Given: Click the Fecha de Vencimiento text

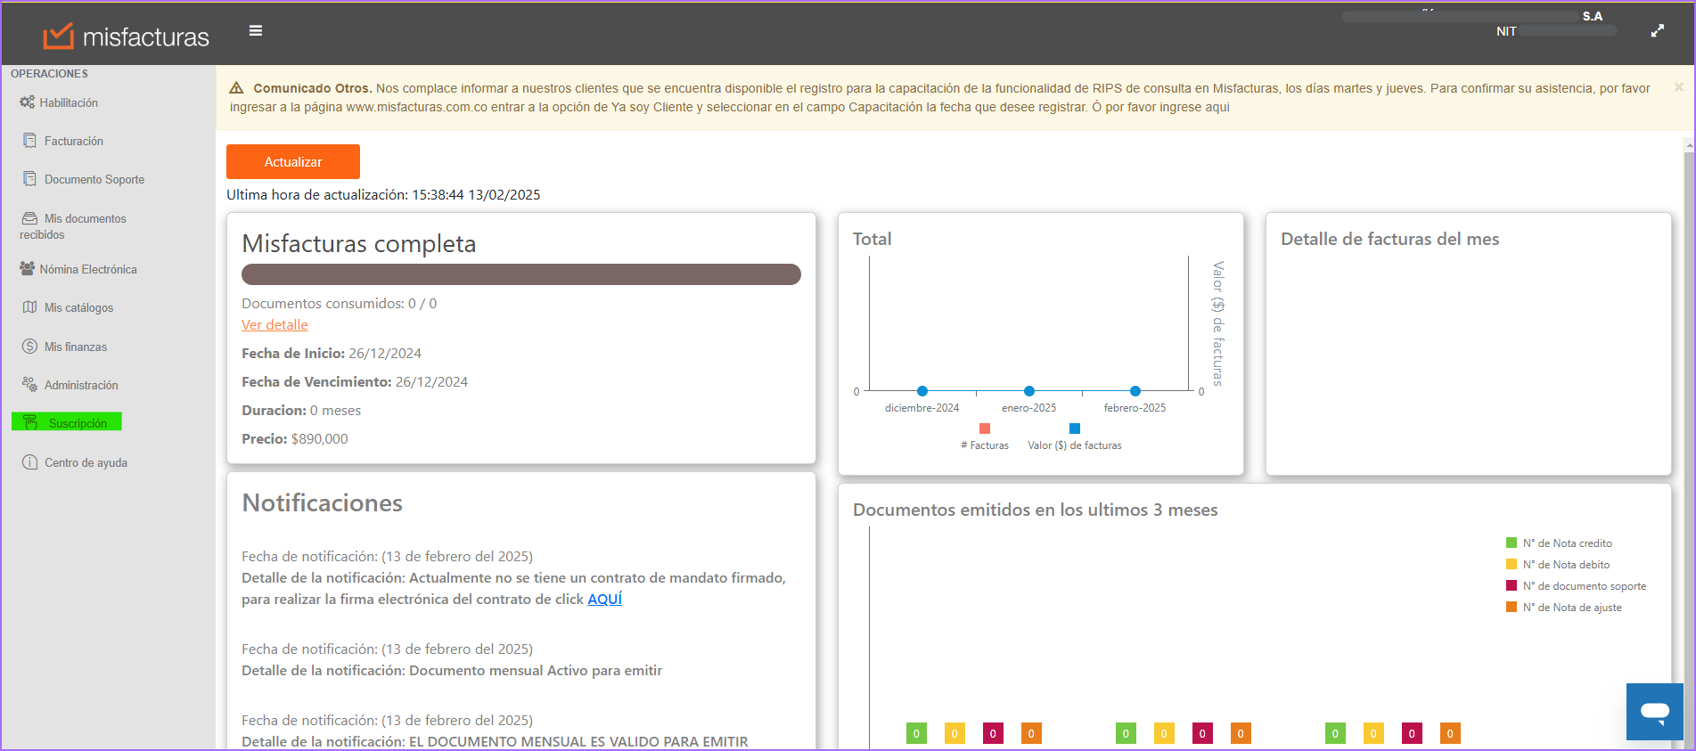Looking at the screenshot, I should tap(355, 381).
